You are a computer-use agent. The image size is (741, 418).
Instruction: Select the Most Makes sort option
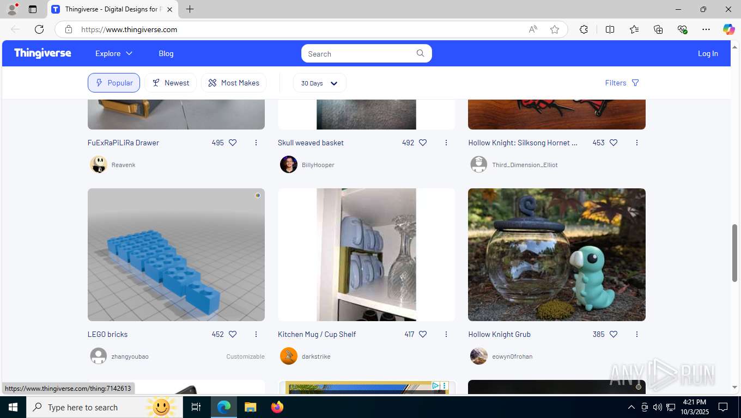234,83
